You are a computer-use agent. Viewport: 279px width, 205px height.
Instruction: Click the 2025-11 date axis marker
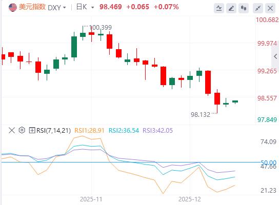[91, 199]
